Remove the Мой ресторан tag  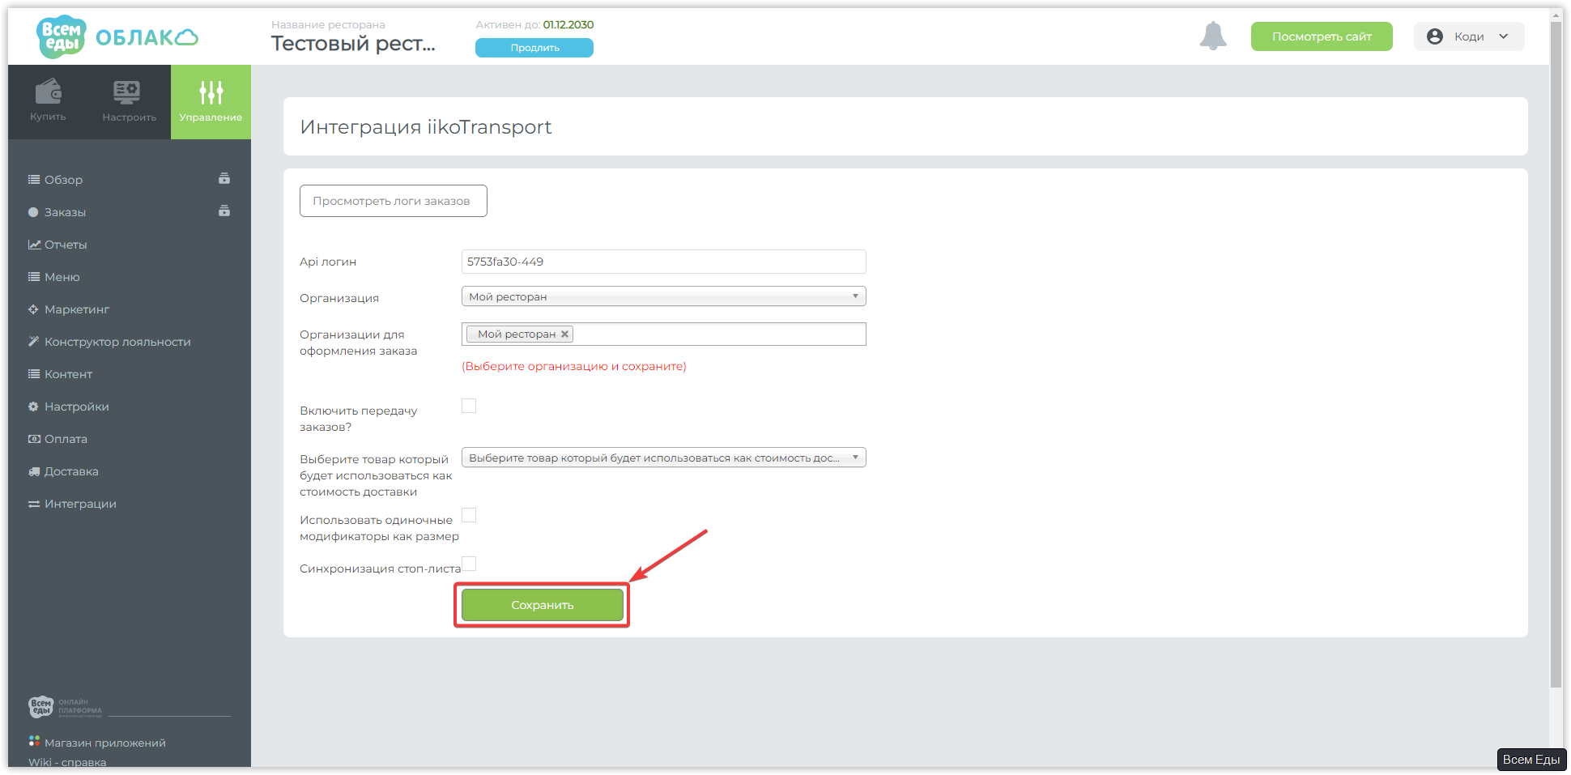point(565,334)
